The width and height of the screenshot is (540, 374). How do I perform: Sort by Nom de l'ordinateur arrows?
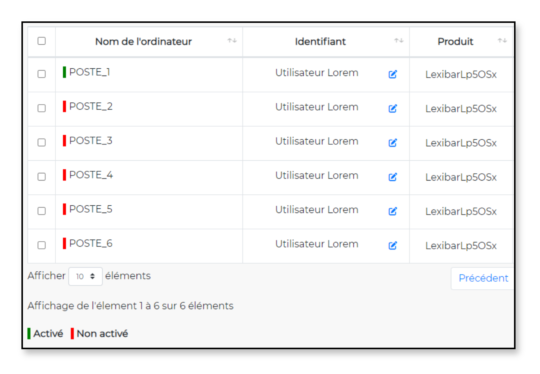pos(232,40)
